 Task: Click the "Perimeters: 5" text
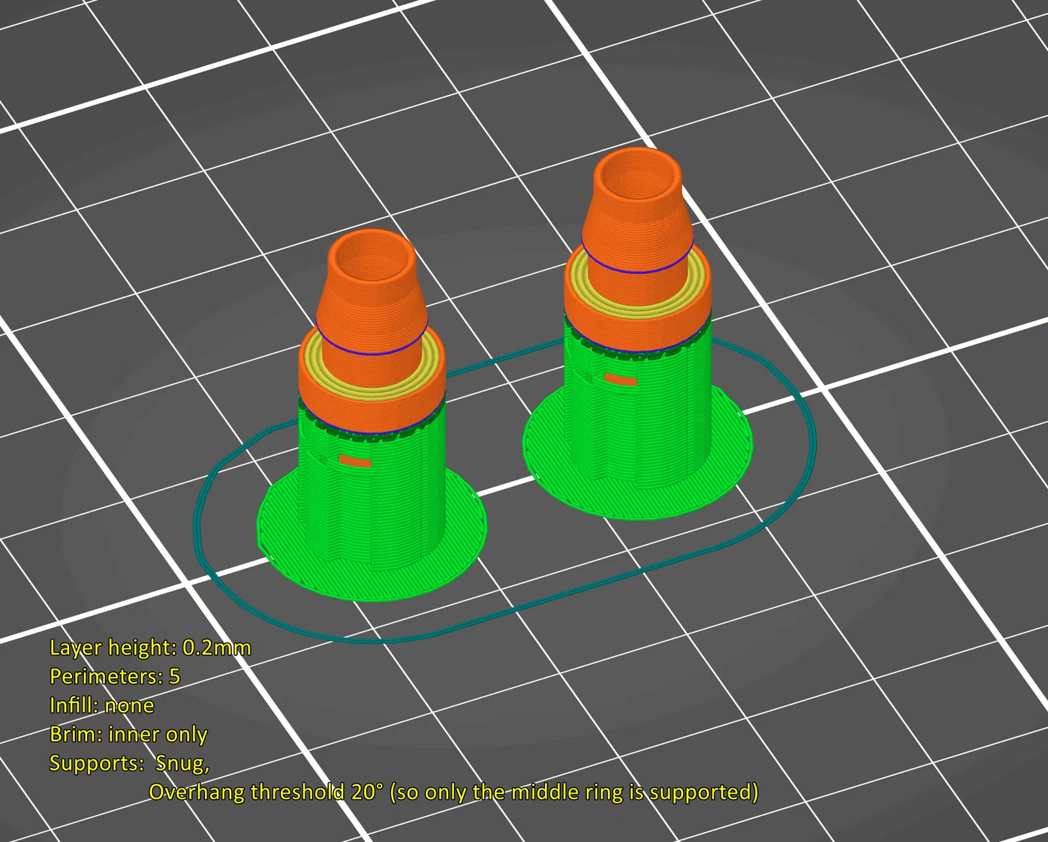pyautogui.click(x=115, y=676)
